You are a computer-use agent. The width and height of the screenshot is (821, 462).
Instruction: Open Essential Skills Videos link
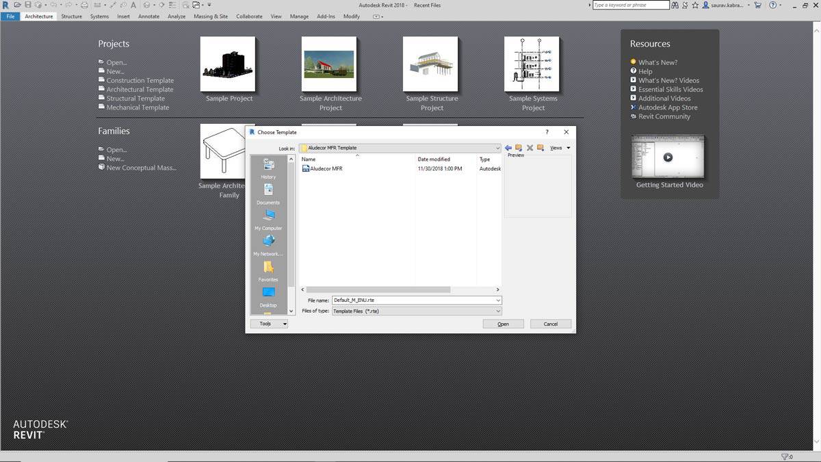[x=670, y=89]
